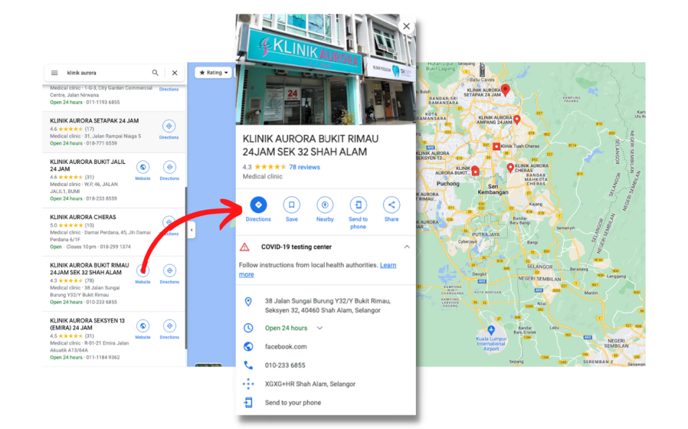Click into the klinik aurora search field
Screen dimensions: 688x429
(105, 73)
